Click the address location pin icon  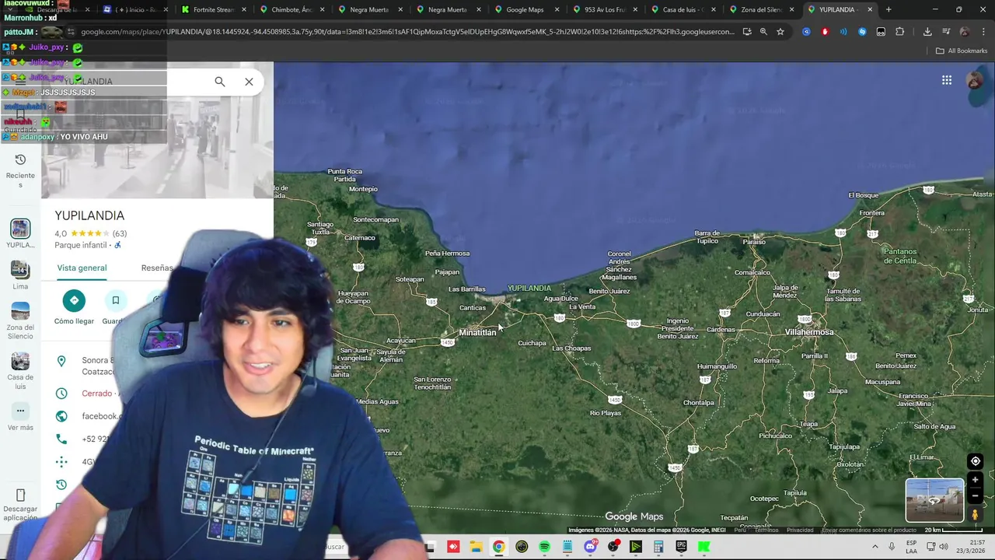coord(61,361)
